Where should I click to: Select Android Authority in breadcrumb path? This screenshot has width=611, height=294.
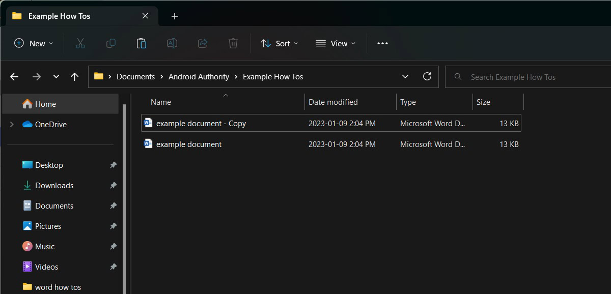[x=199, y=77]
